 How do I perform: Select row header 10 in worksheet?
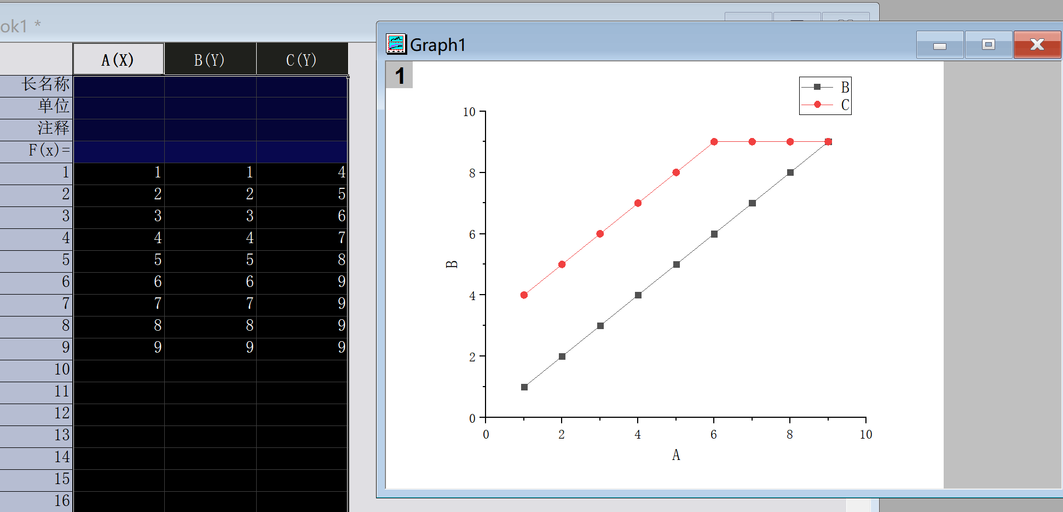click(x=36, y=371)
